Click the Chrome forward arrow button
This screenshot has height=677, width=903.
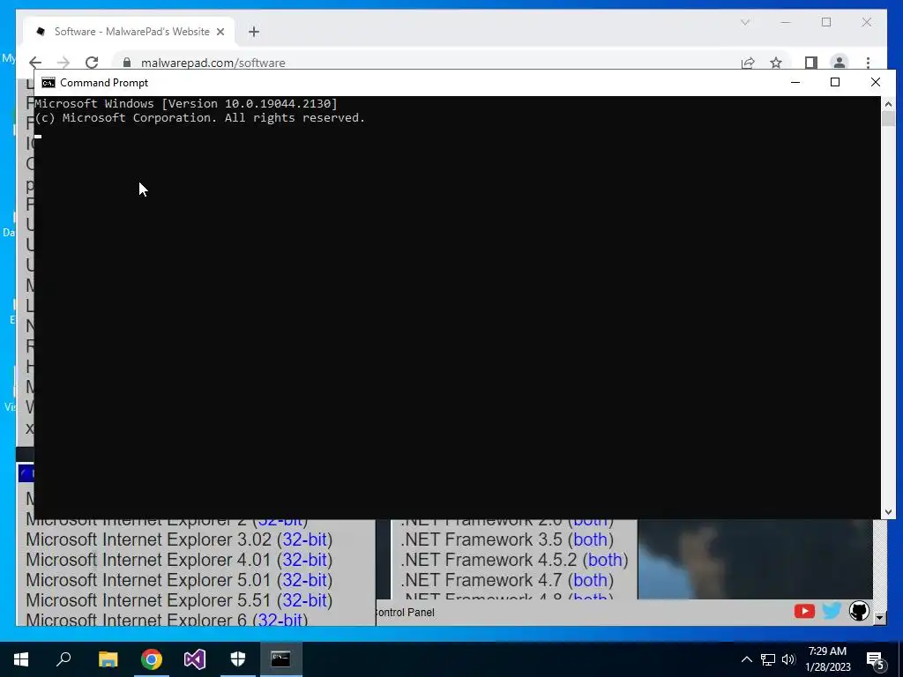coord(63,63)
